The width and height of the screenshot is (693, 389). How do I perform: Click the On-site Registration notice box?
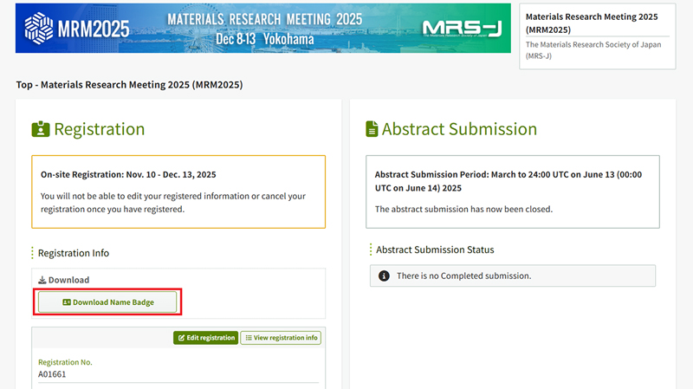[x=178, y=191]
